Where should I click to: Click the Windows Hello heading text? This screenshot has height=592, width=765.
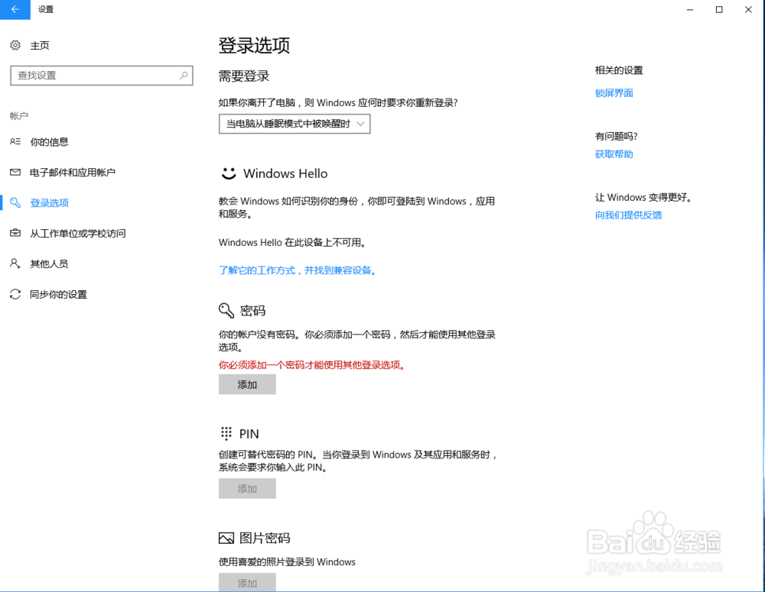coord(285,173)
